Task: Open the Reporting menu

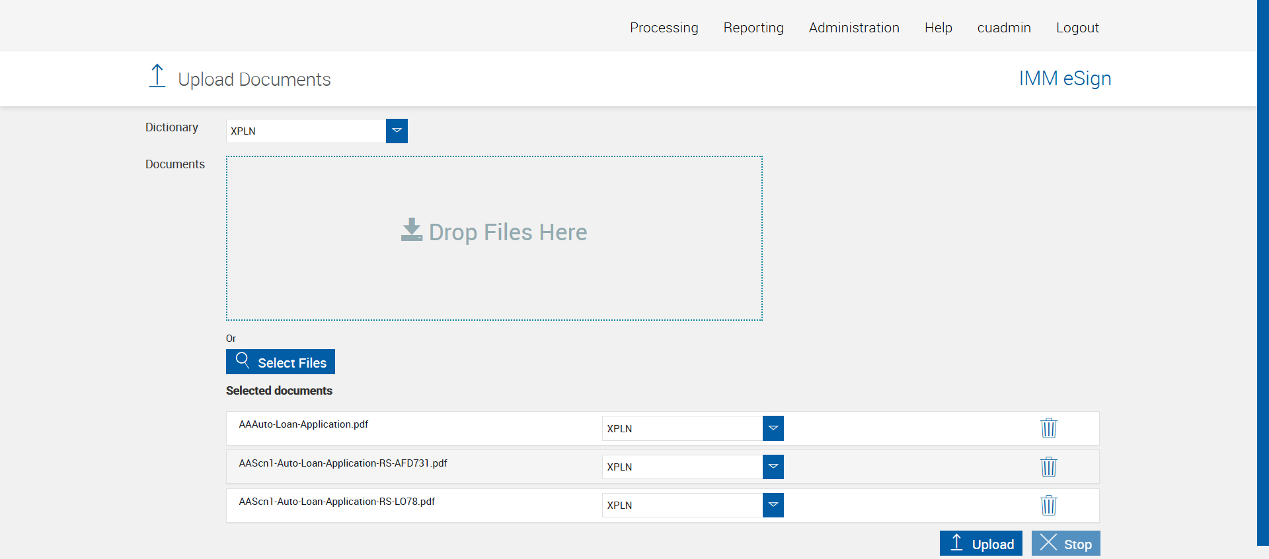Action: click(753, 28)
